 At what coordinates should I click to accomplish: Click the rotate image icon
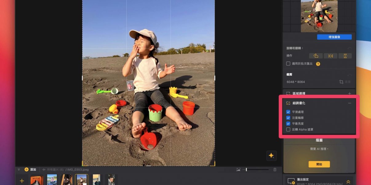[316, 56]
